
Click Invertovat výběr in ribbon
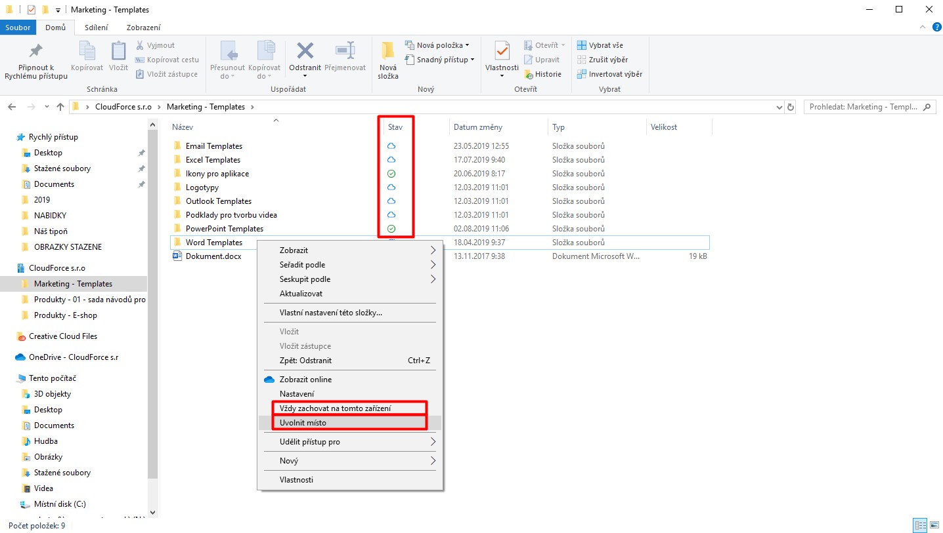[x=609, y=74]
